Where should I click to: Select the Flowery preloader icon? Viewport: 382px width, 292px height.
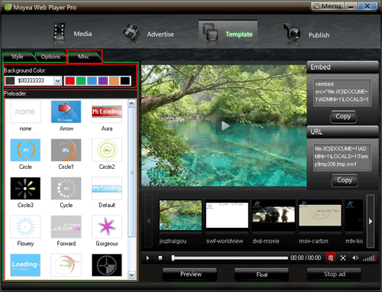[25, 226]
